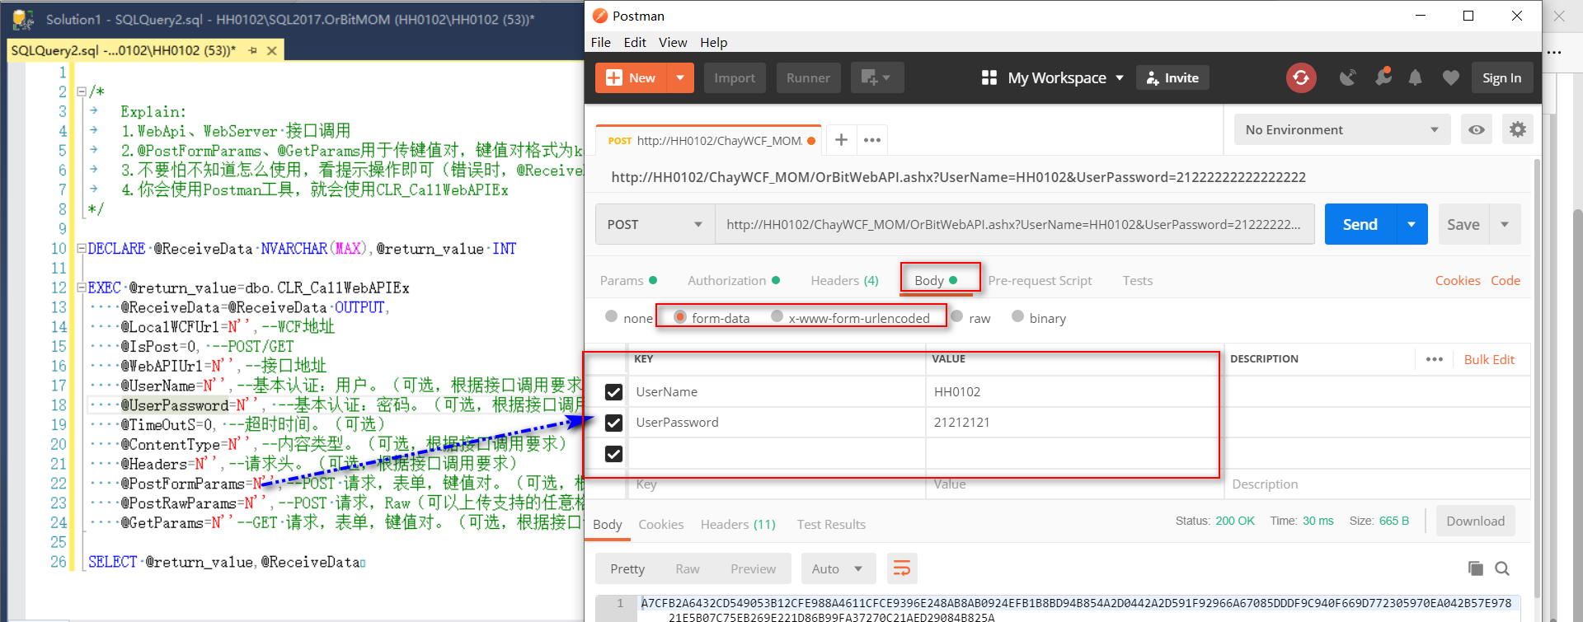Image resolution: width=1583 pixels, height=622 pixels.
Task: Switch to the Authorization tab
Action: click(734, 280)
